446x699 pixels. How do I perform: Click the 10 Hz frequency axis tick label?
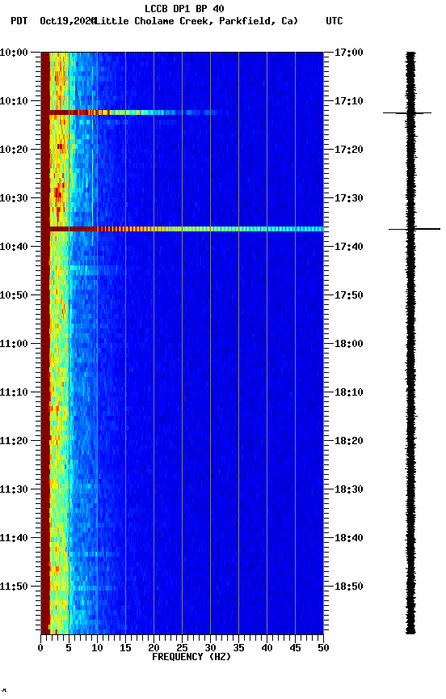(x=97, y=648)
